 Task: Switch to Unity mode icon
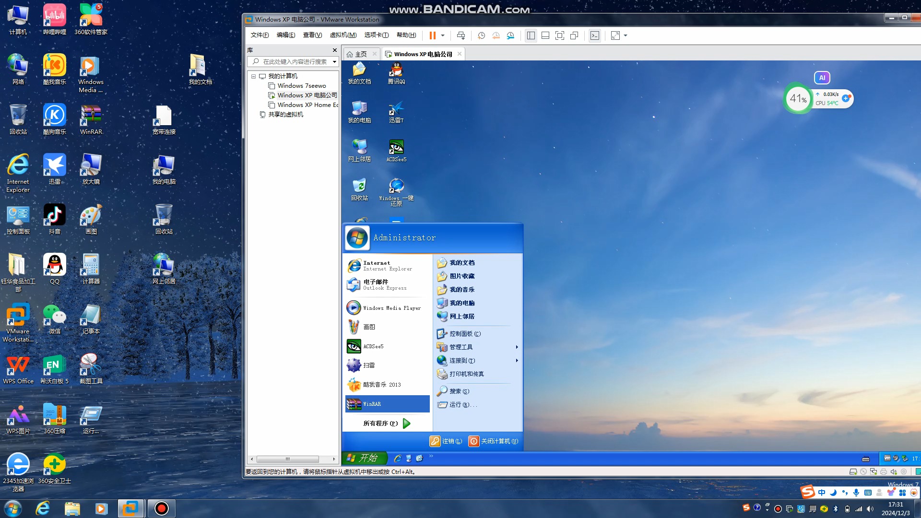pos(574,35)
